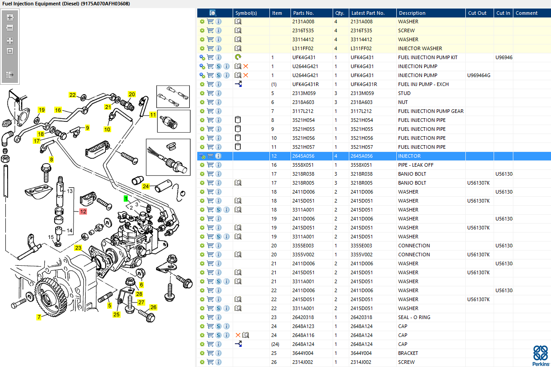
Task: Click orange X symbol on 2648A116 row
Action: 238,335
